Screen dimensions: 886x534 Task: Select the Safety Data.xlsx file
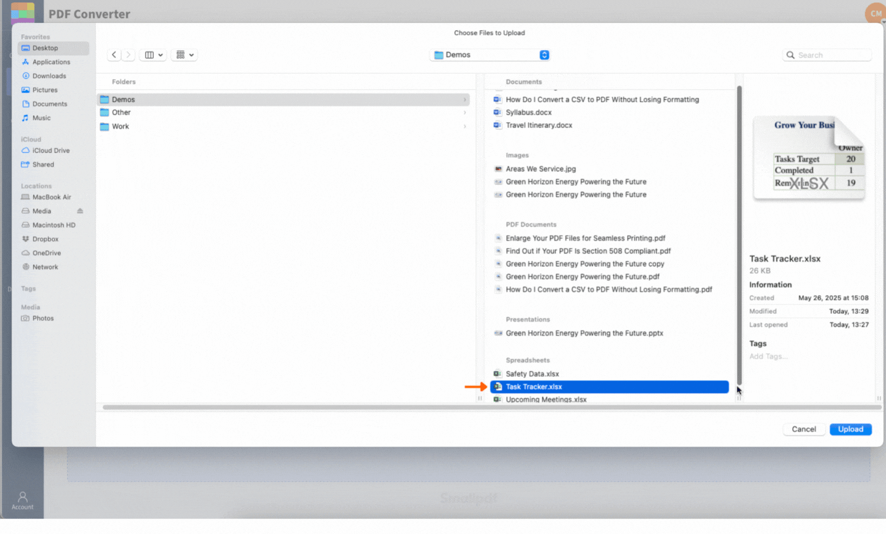point(532,374)
